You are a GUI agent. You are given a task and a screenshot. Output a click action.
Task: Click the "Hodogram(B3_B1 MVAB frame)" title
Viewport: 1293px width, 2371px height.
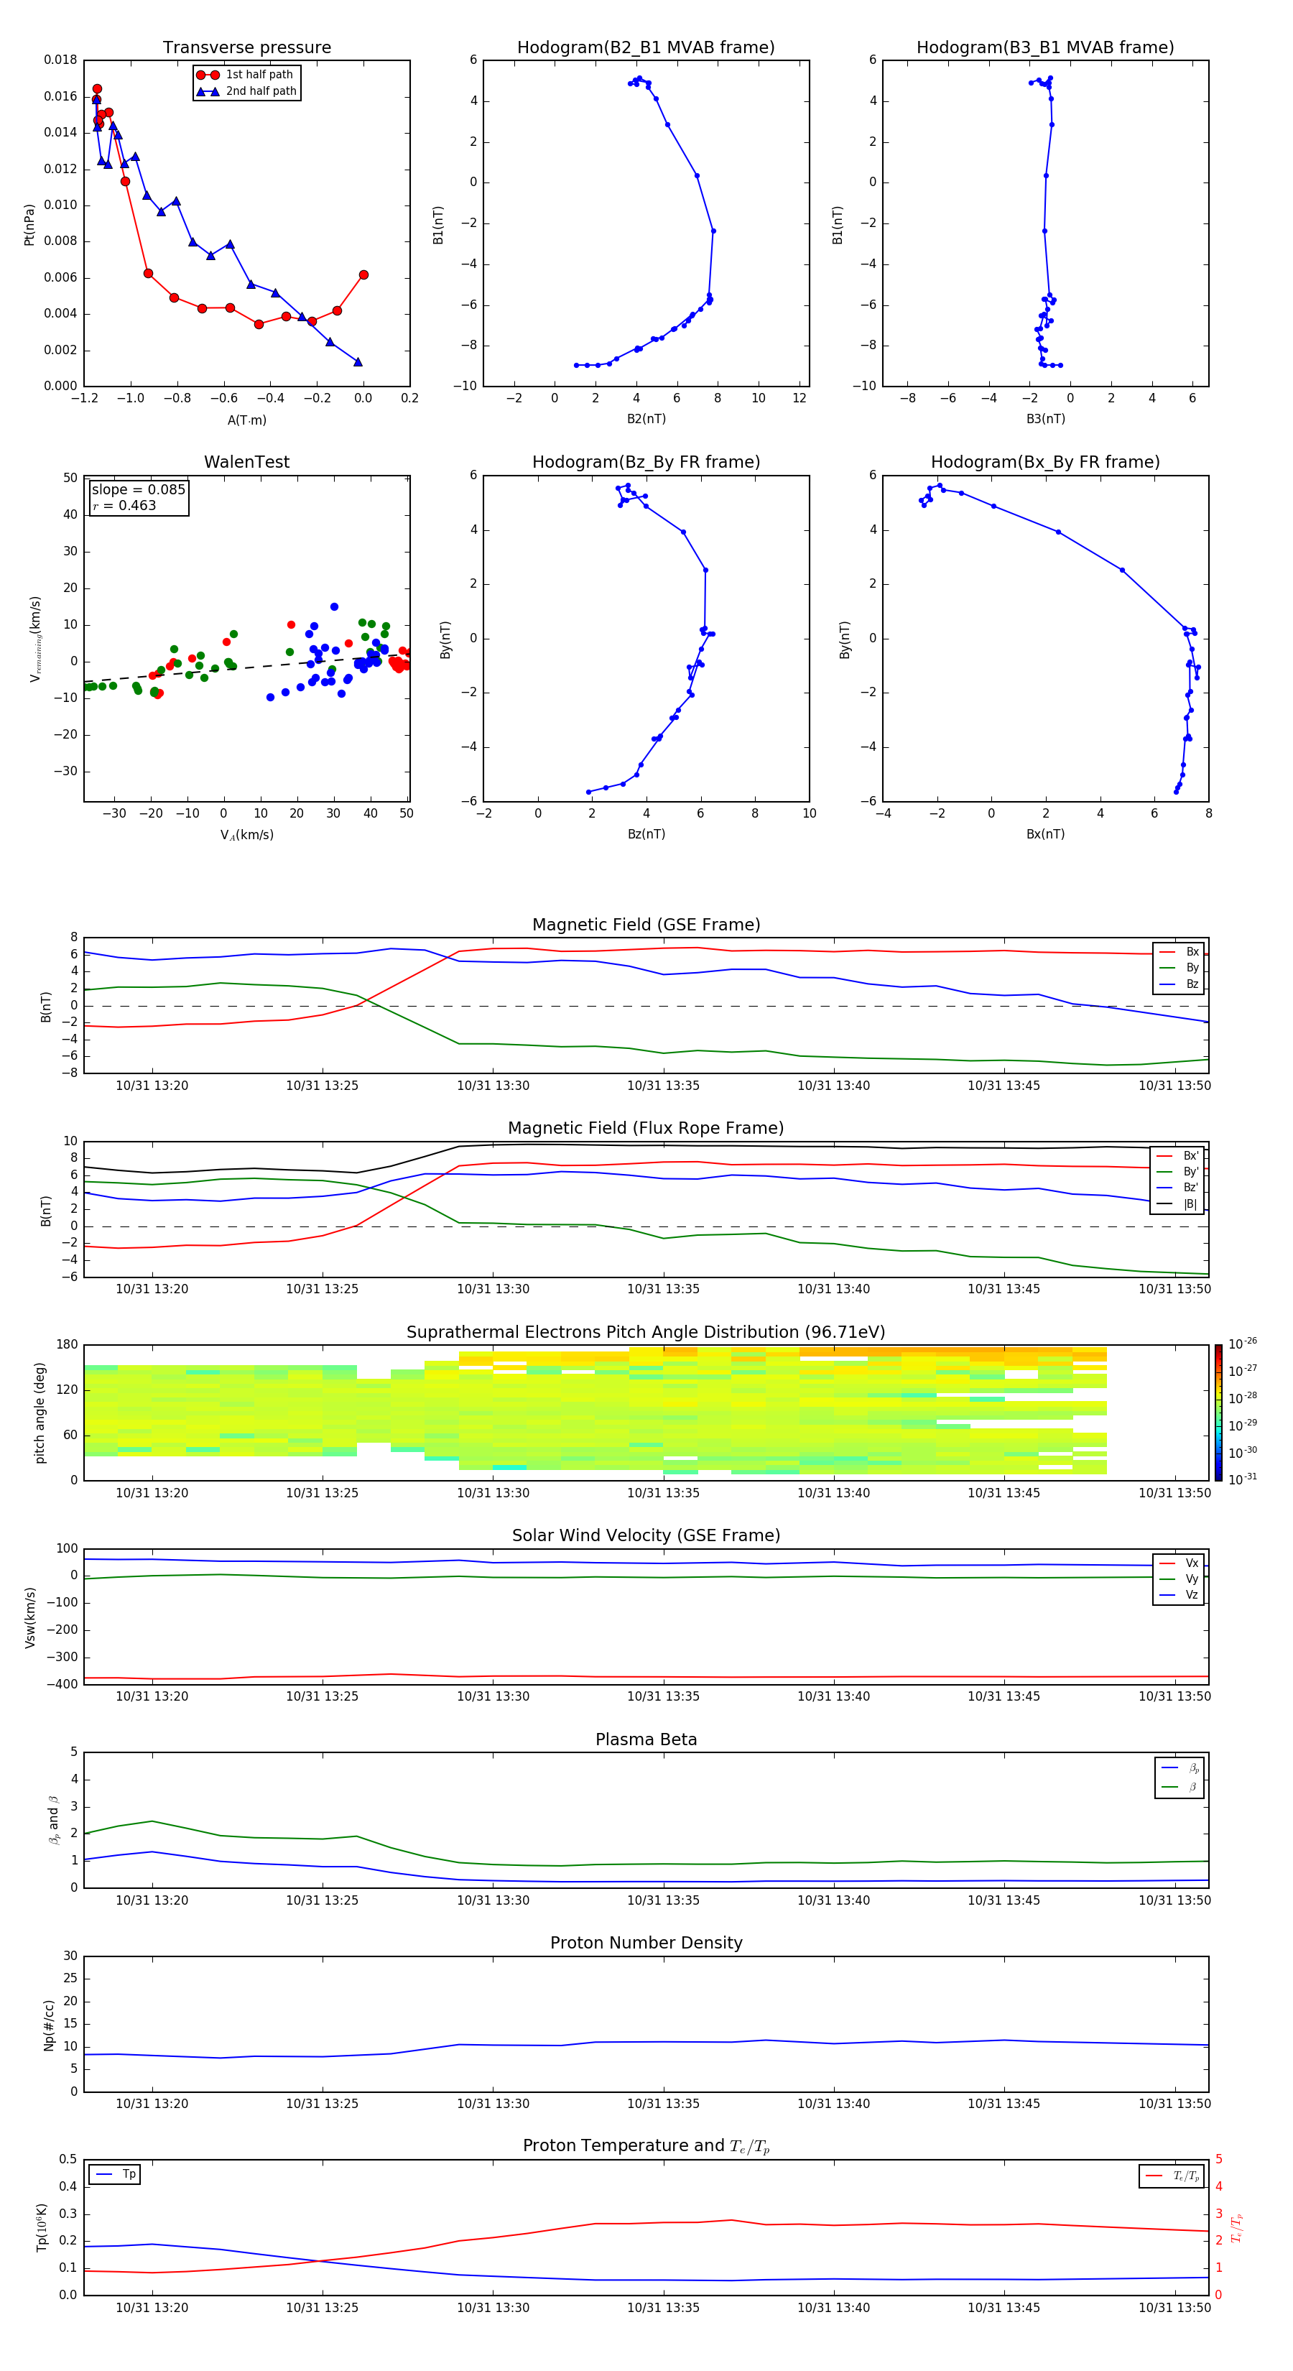tap(1045, 48)
